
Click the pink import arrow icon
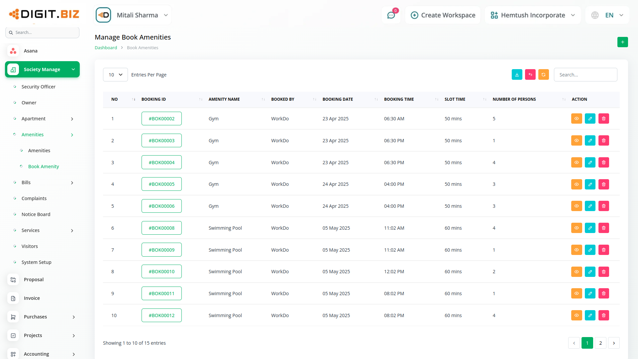coord(530,75)
